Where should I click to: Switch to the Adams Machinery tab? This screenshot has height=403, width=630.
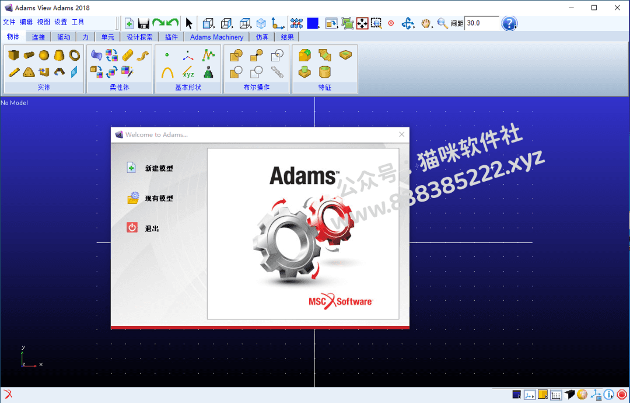216,37
